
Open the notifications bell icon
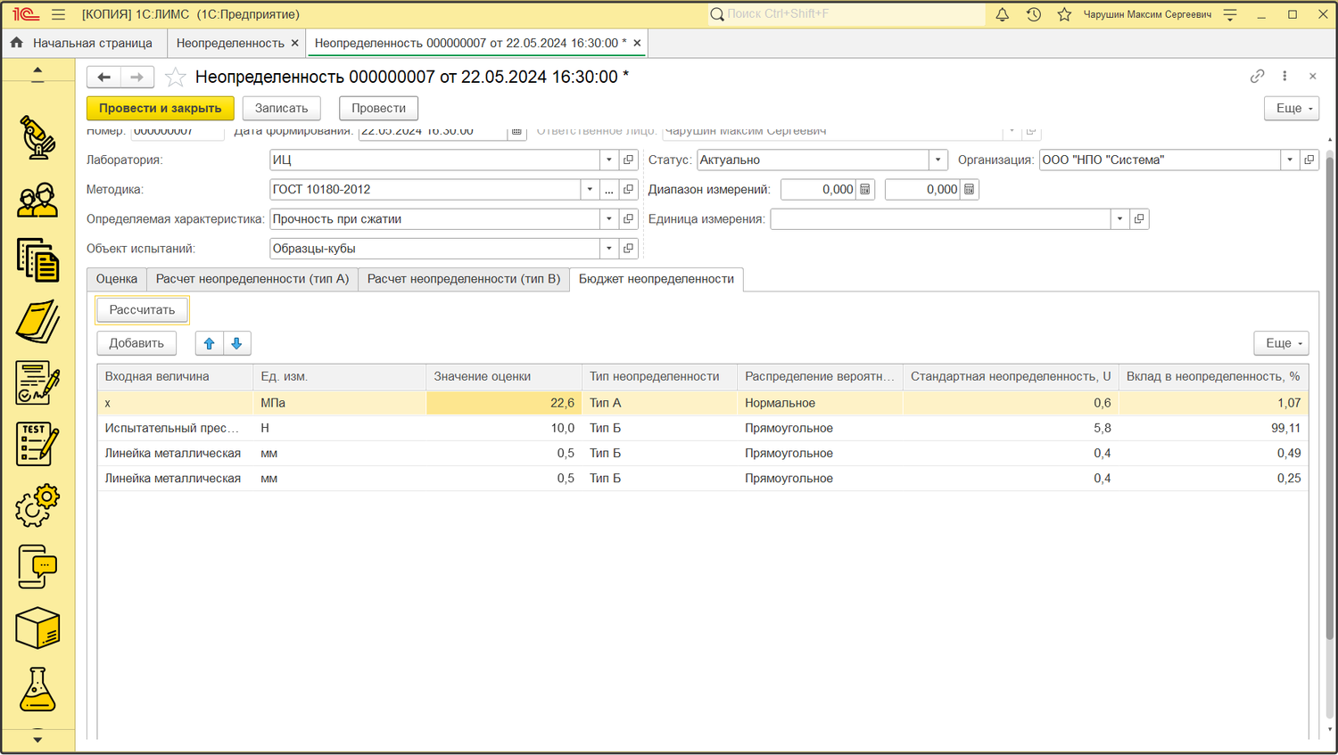(1003, 14)
